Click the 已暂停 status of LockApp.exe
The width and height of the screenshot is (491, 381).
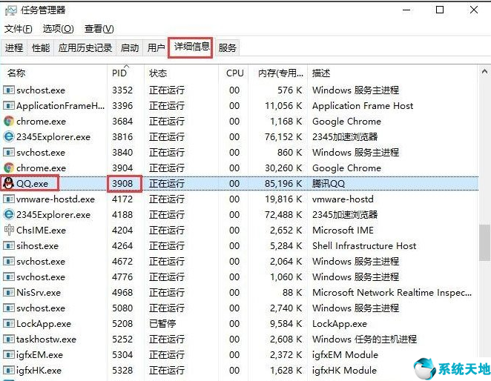[x=162, y=324]
